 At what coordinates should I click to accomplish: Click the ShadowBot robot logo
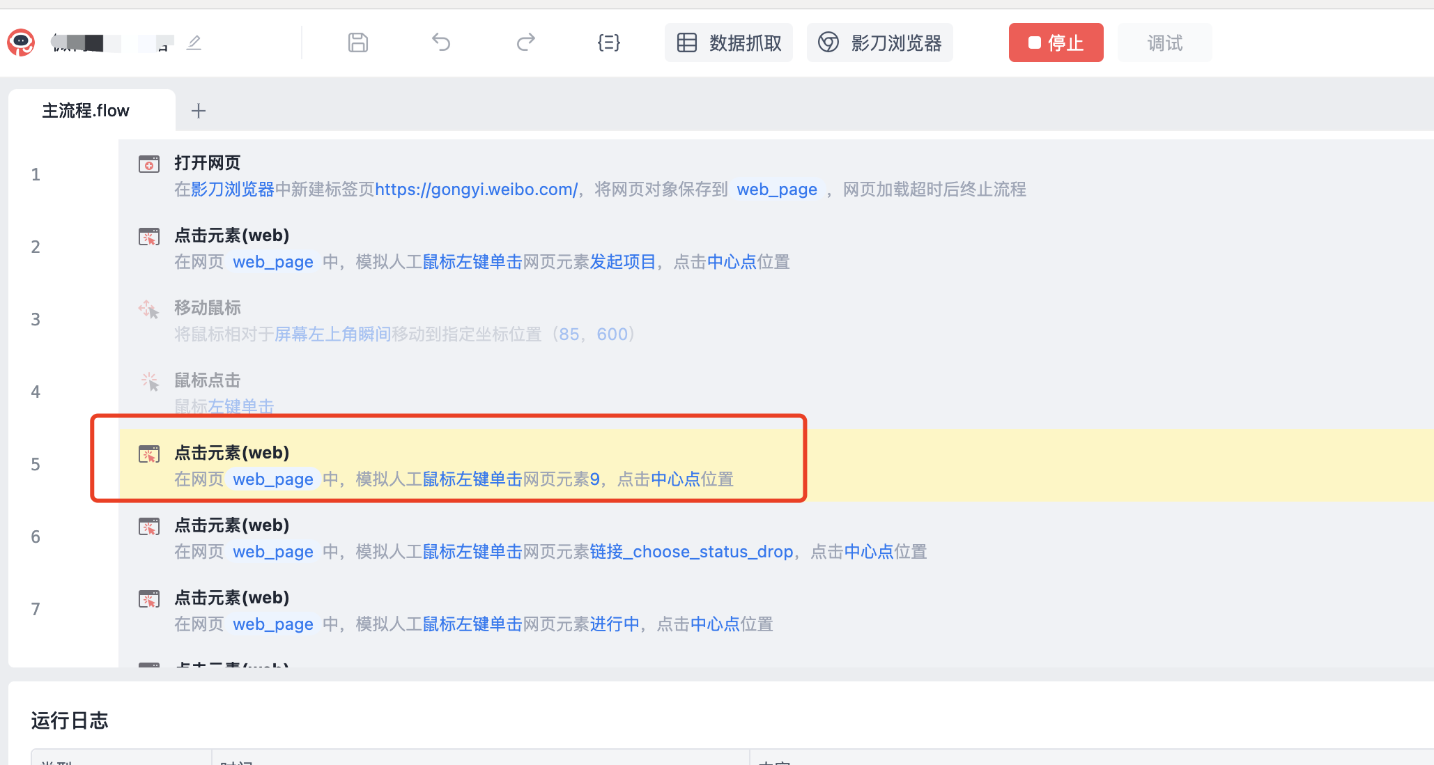21,42
